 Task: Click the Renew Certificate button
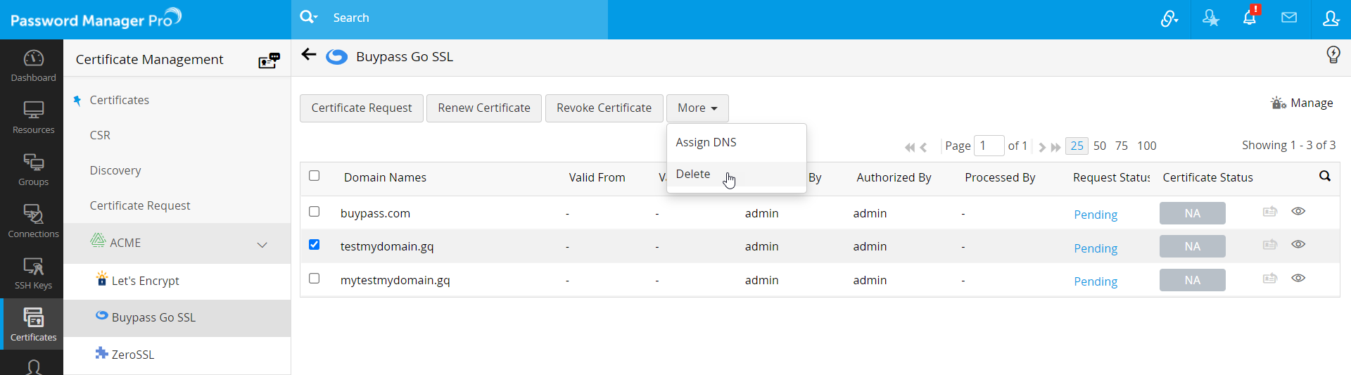(x=484, y=108)
